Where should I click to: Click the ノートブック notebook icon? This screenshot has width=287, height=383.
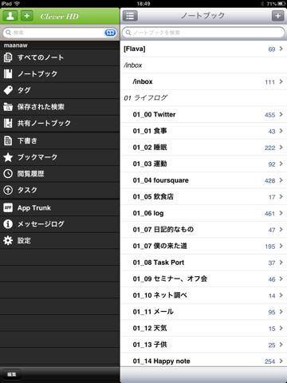pyautogui.click(x=8, y=73)
